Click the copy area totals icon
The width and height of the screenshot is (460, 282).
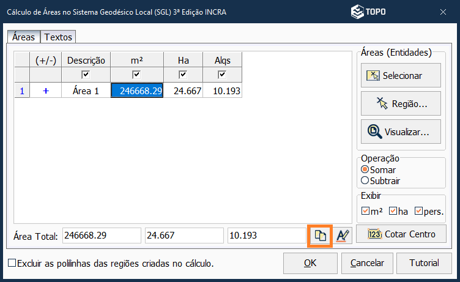[319, 236]
